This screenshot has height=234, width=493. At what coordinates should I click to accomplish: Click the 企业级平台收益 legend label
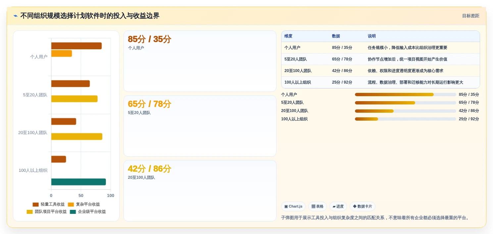92,212
